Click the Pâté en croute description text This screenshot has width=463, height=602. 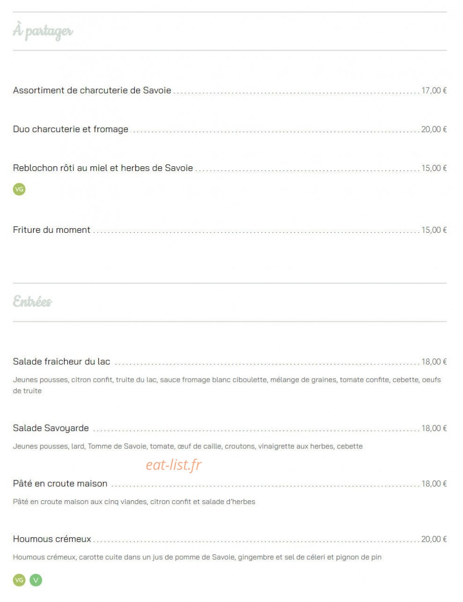134,502
